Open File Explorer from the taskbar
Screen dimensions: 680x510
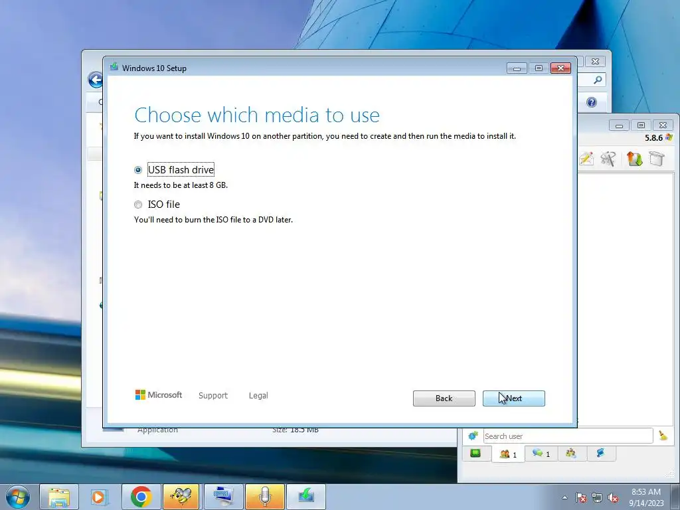pos(59,497)
